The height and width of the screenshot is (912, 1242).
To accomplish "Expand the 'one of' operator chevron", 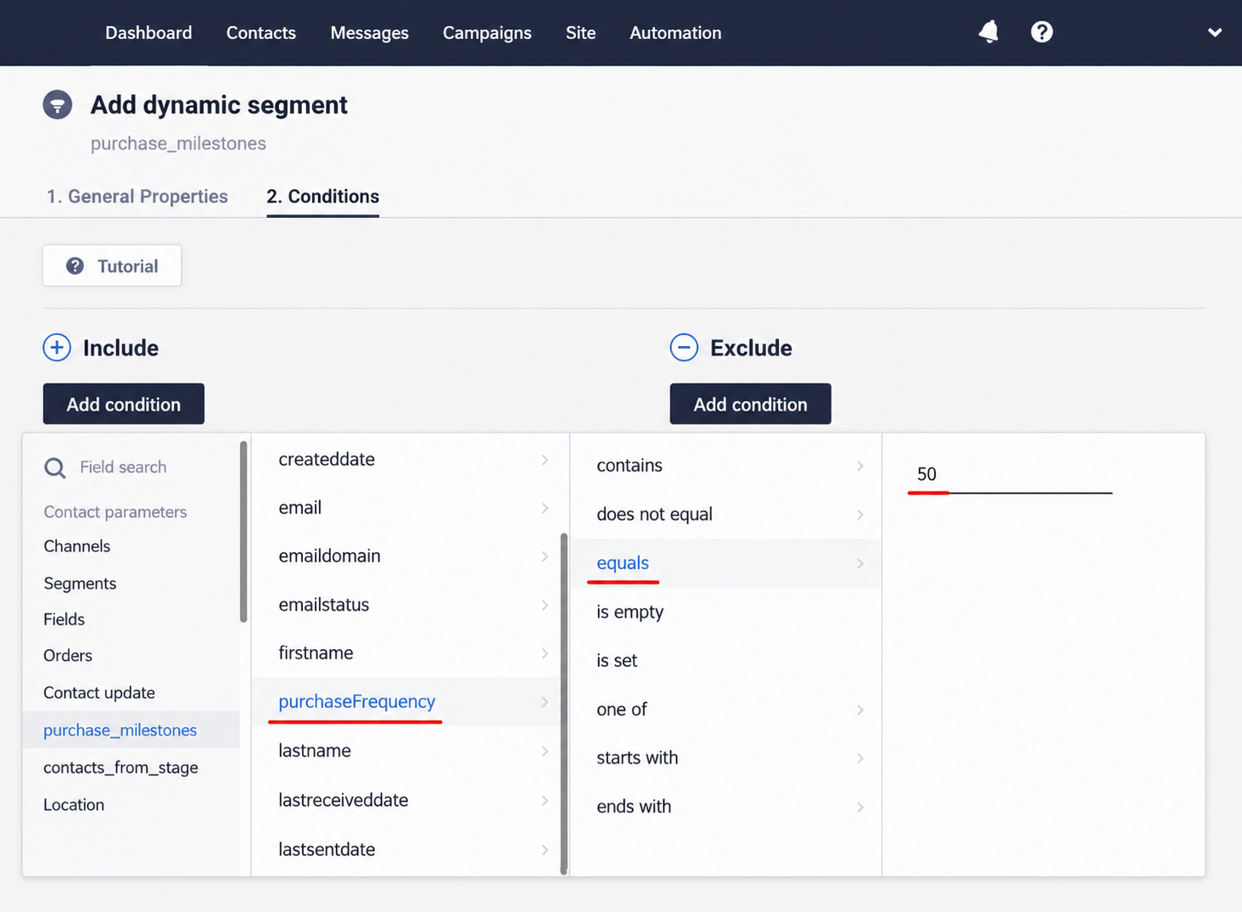I will pos(860,710).
